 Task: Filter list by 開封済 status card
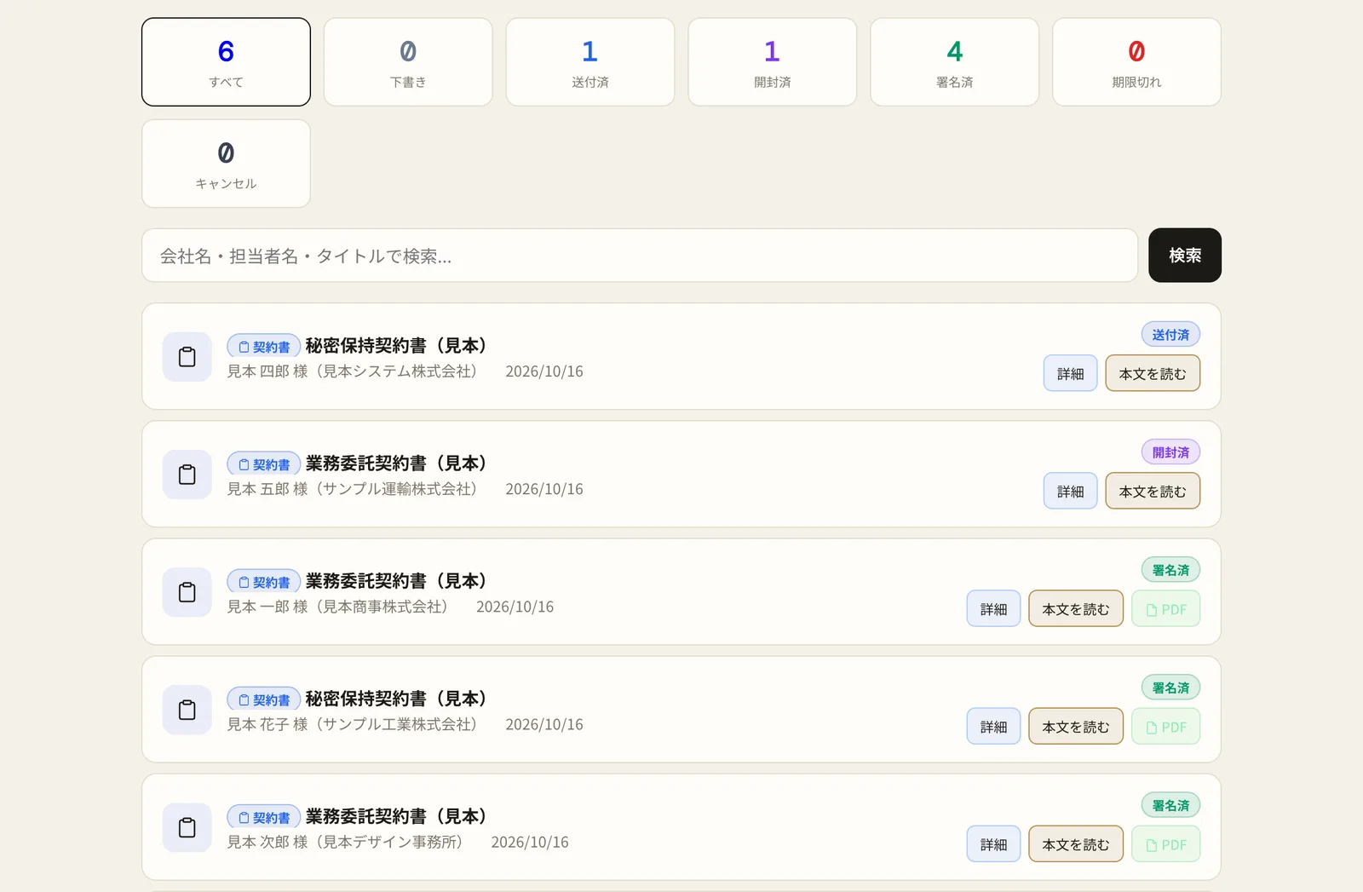point(773,62)
